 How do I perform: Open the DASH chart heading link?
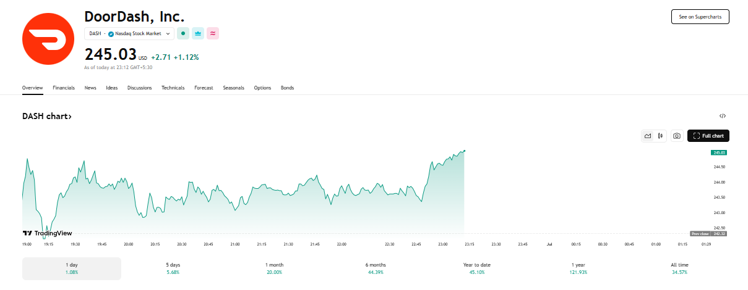47,116
